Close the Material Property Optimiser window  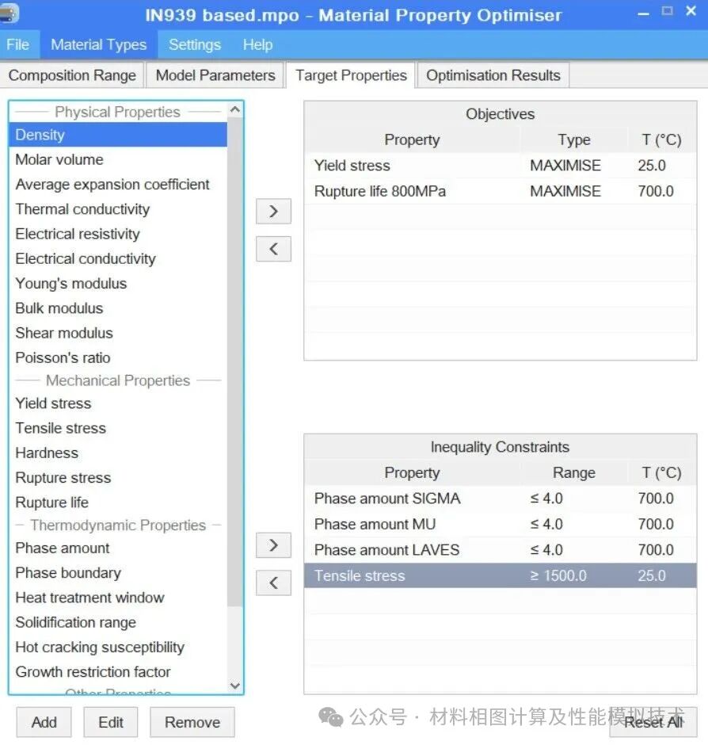point(691,11)
